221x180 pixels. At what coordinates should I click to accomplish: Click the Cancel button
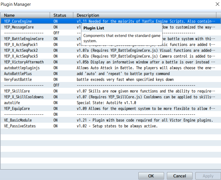pos(180,176)
